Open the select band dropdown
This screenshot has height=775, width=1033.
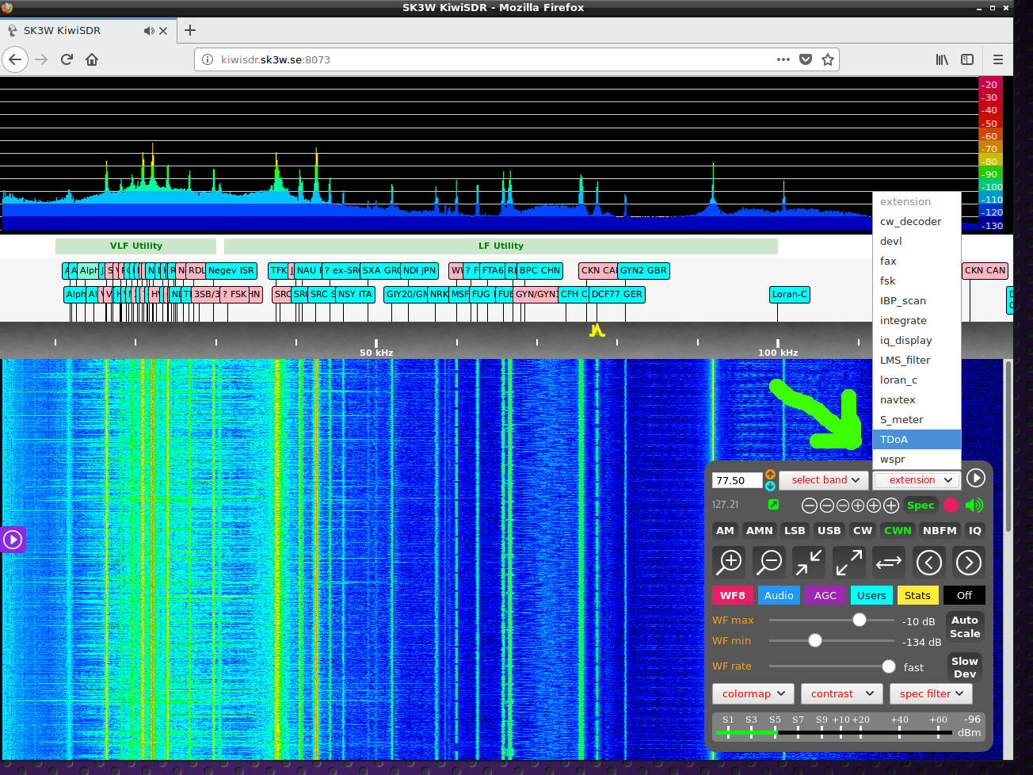[825, 480]
